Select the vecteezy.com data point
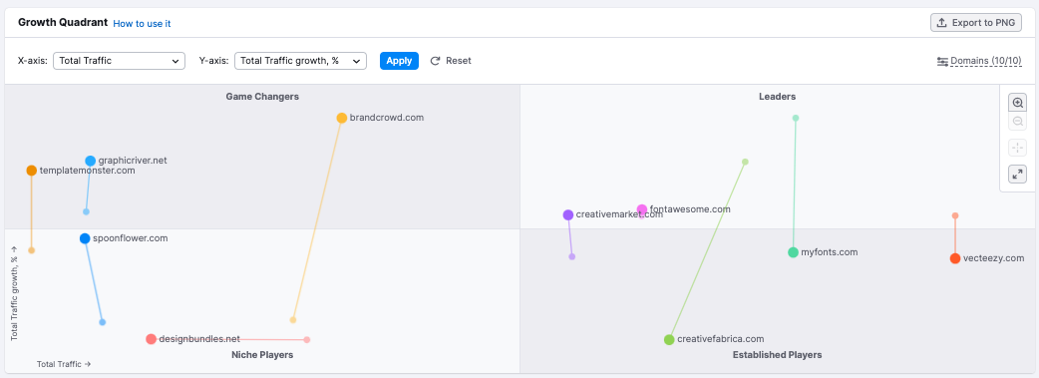Viewport: 1039px width, 378px height. [955, 258]
